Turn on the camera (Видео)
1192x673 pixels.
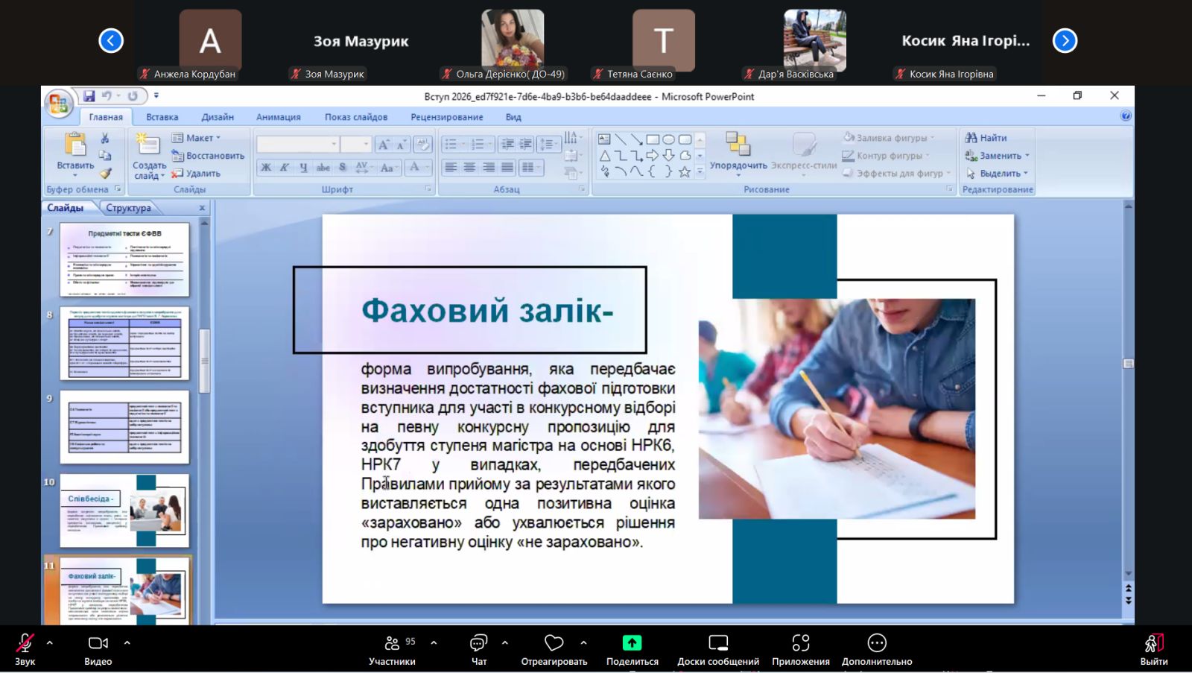pos(98,643)
